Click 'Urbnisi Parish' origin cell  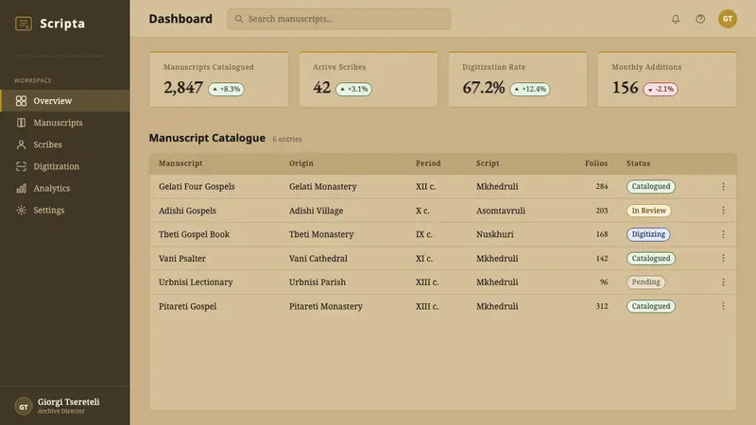click(318, 282)
